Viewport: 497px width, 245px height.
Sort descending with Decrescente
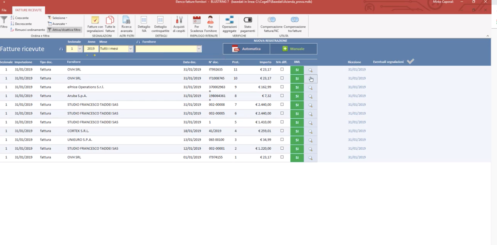point(21,24)
